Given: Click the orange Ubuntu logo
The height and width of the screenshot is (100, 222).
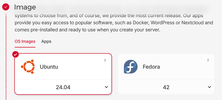Looking at the screenshot, I should coord(28,67).
